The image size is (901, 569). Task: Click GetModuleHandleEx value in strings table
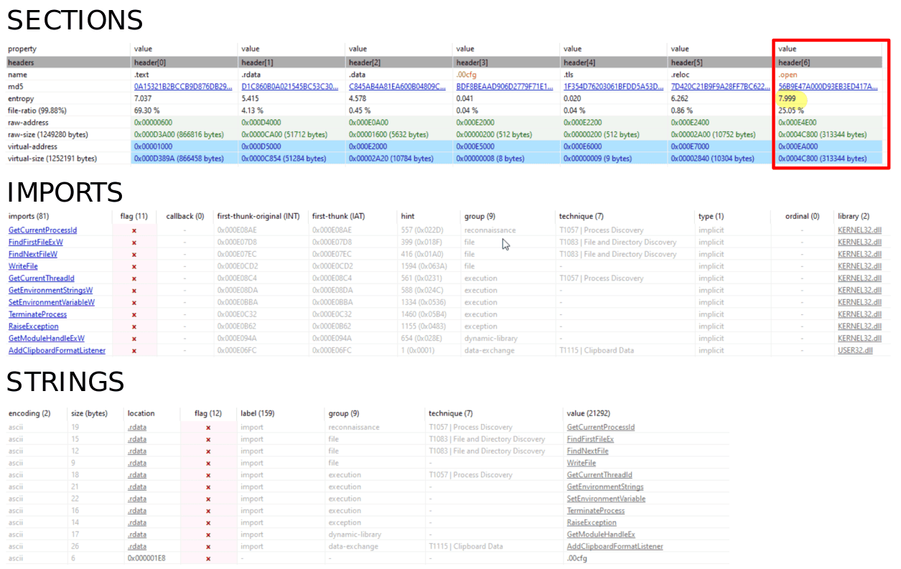click(601, 535)
